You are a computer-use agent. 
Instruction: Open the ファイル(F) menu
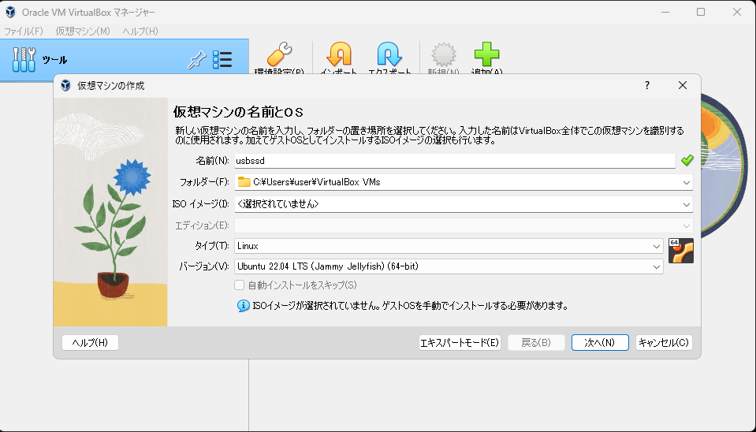click(24, 32)
